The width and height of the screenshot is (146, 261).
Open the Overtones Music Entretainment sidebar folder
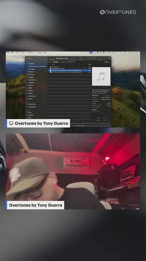[36, 66]
